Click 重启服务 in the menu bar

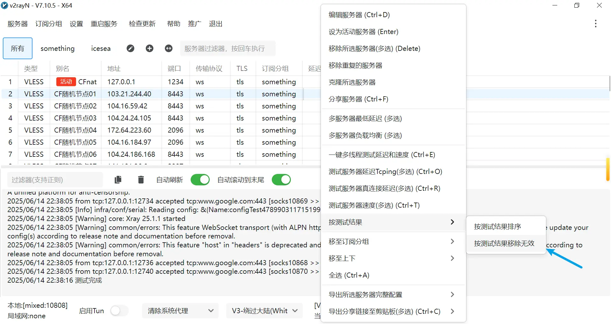tap(104, 24)
